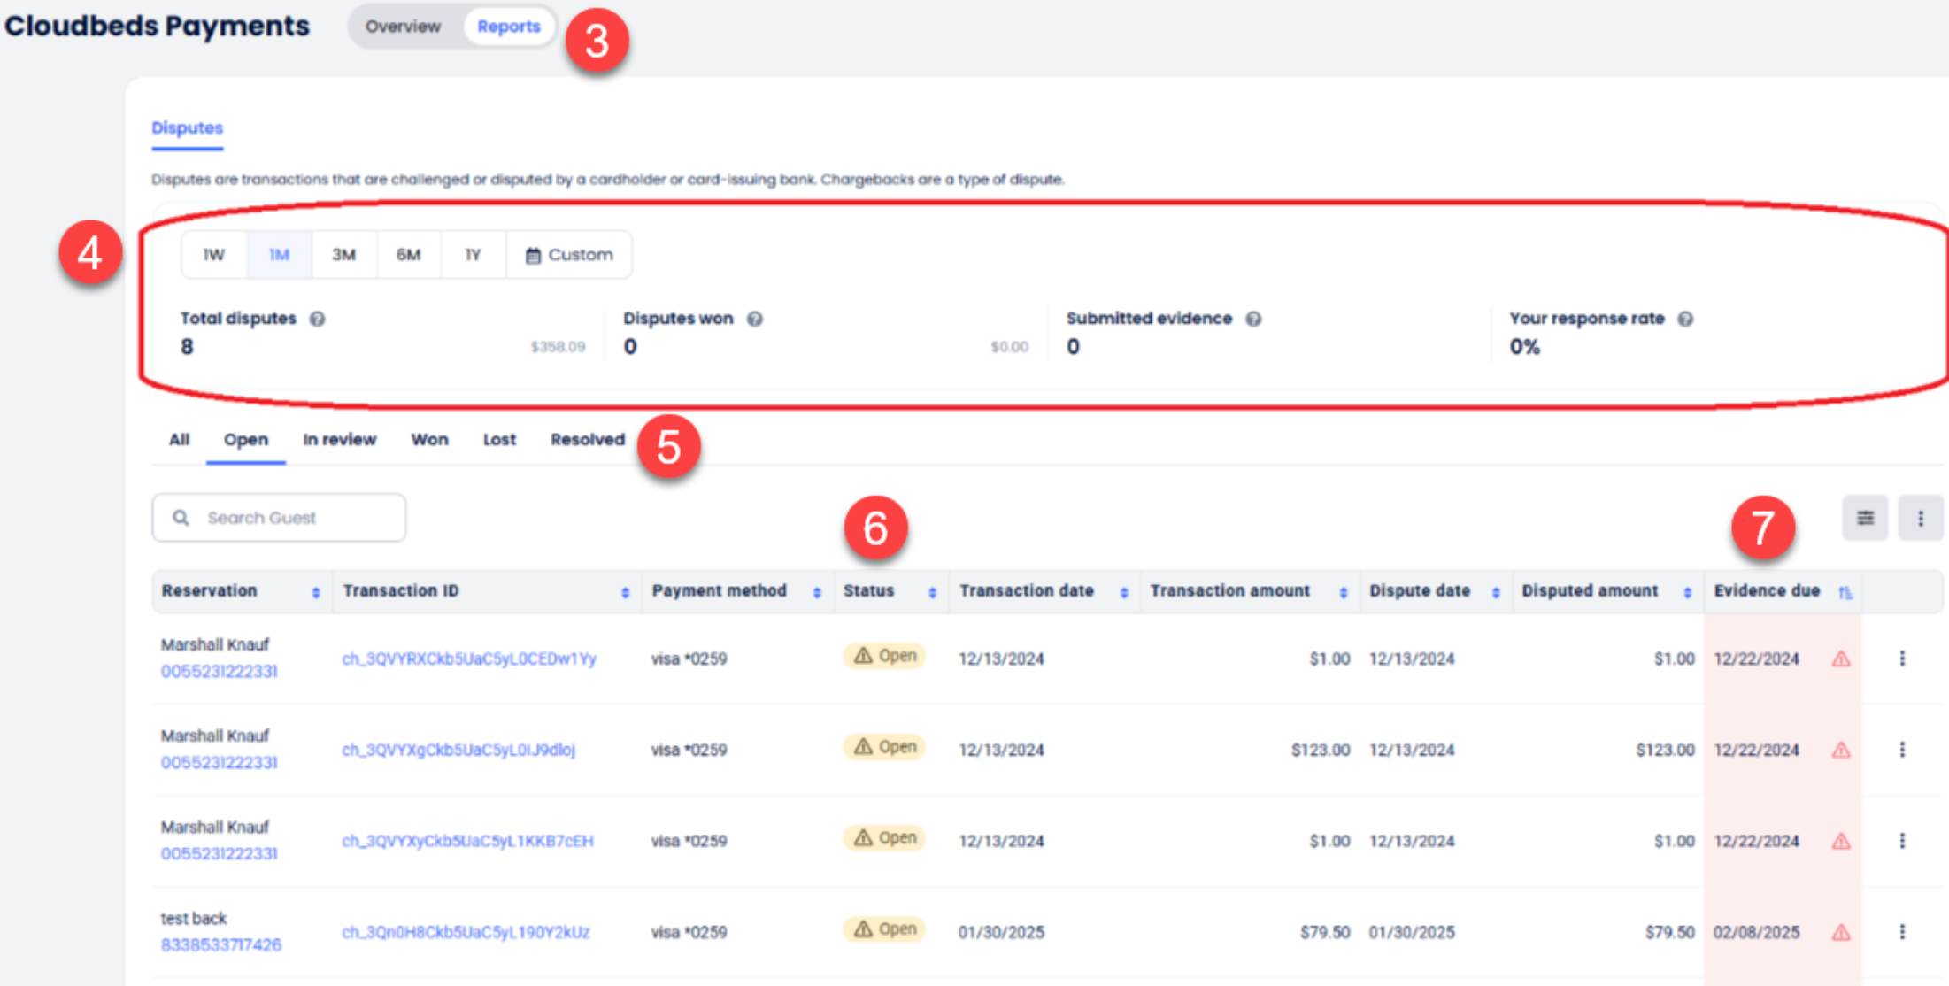Show Won disputes

pos(429,440)
